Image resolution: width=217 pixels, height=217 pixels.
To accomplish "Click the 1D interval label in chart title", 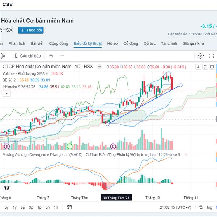I will point(78,67).
